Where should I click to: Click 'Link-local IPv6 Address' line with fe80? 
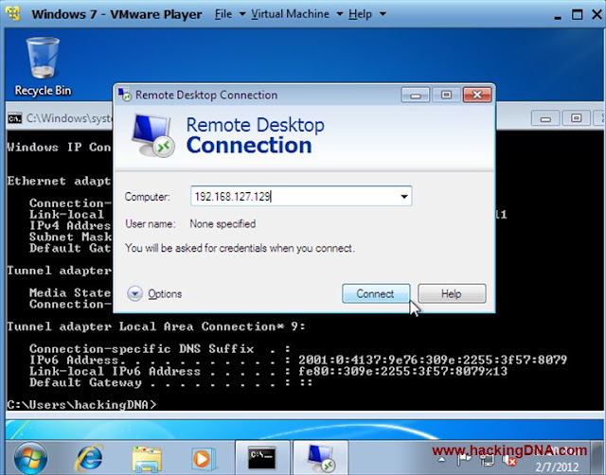[x=268, y=372]
